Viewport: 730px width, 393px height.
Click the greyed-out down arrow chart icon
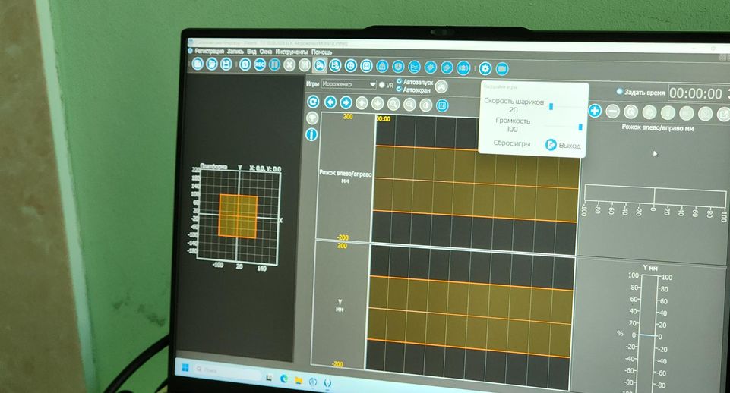coord(378,104)
